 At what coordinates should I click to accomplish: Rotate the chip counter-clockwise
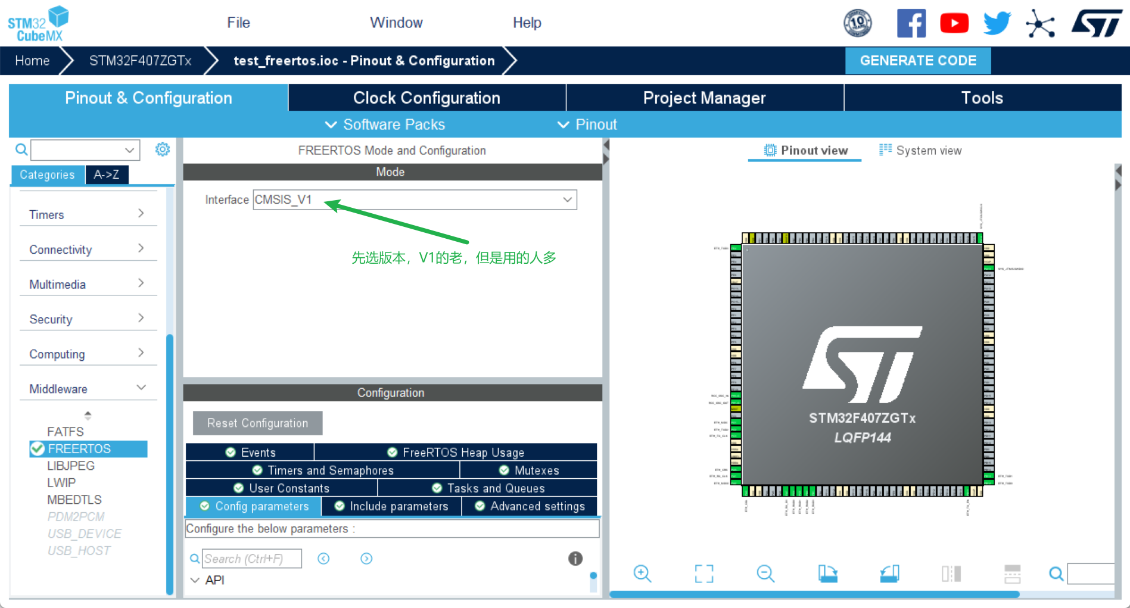[x=889, y=573]
